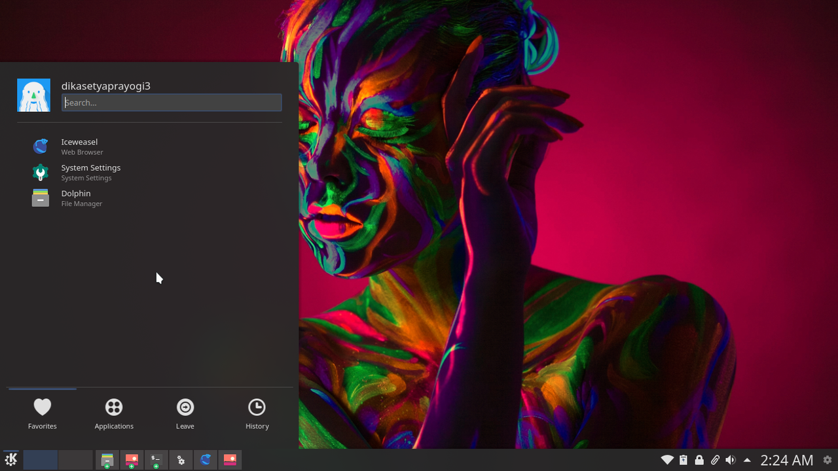Open the History tab
Viewport: 838px width, 471px height.
coord(257,414)
